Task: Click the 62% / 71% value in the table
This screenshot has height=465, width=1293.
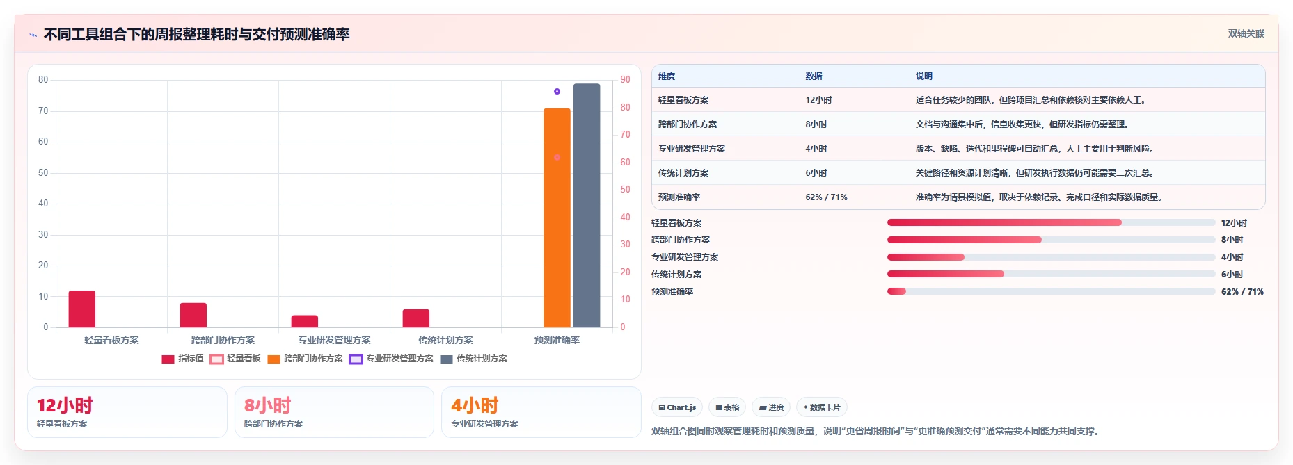Action: tap(826, 197)
